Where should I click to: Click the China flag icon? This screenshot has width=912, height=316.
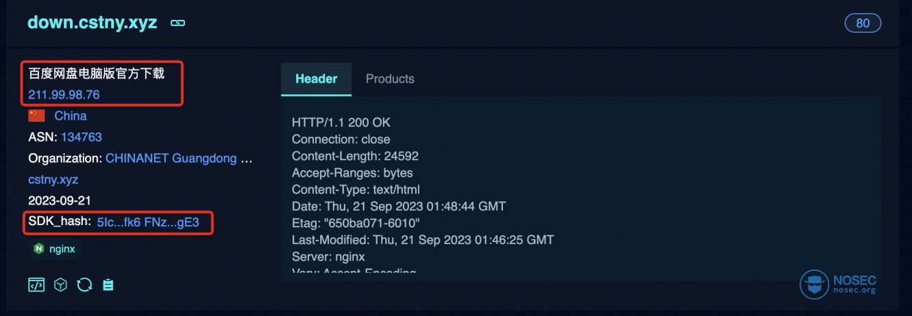click(36, 116)
